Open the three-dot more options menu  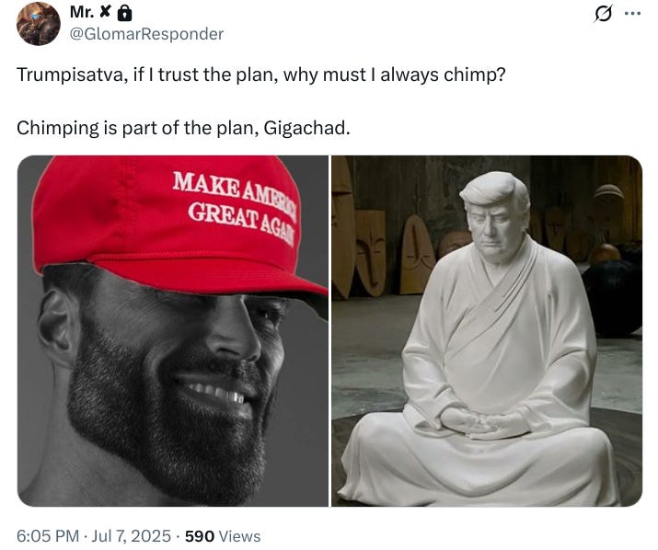pyautogui.click(x=632, y=14)
